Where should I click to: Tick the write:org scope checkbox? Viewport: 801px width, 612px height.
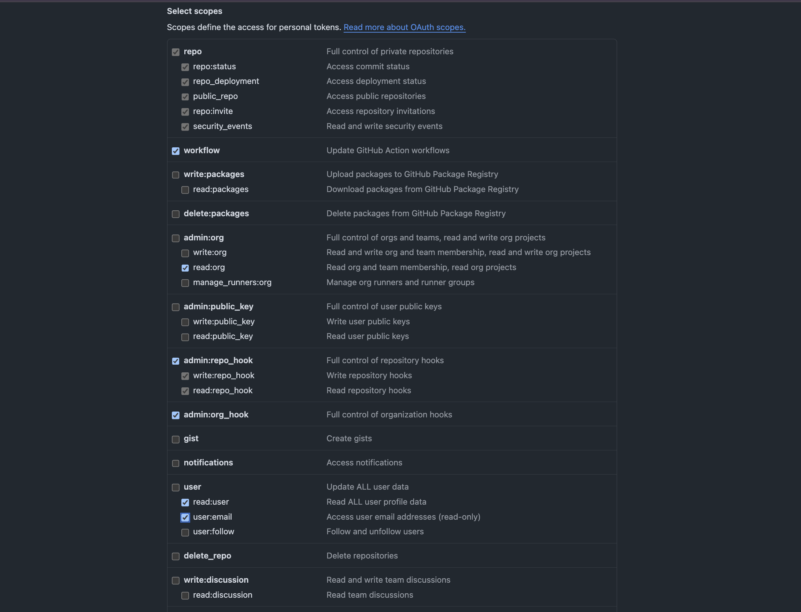(185, 253)
